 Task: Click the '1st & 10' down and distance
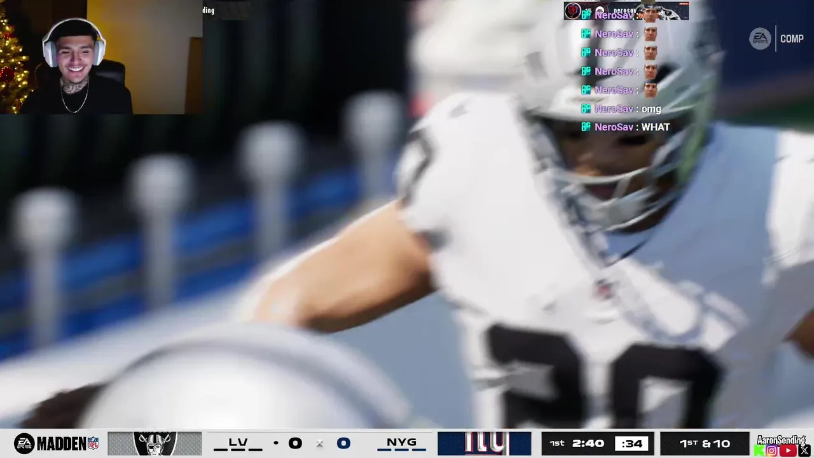tap(705, 443)
